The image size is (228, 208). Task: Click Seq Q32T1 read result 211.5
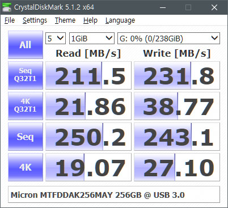click(88, 75)
